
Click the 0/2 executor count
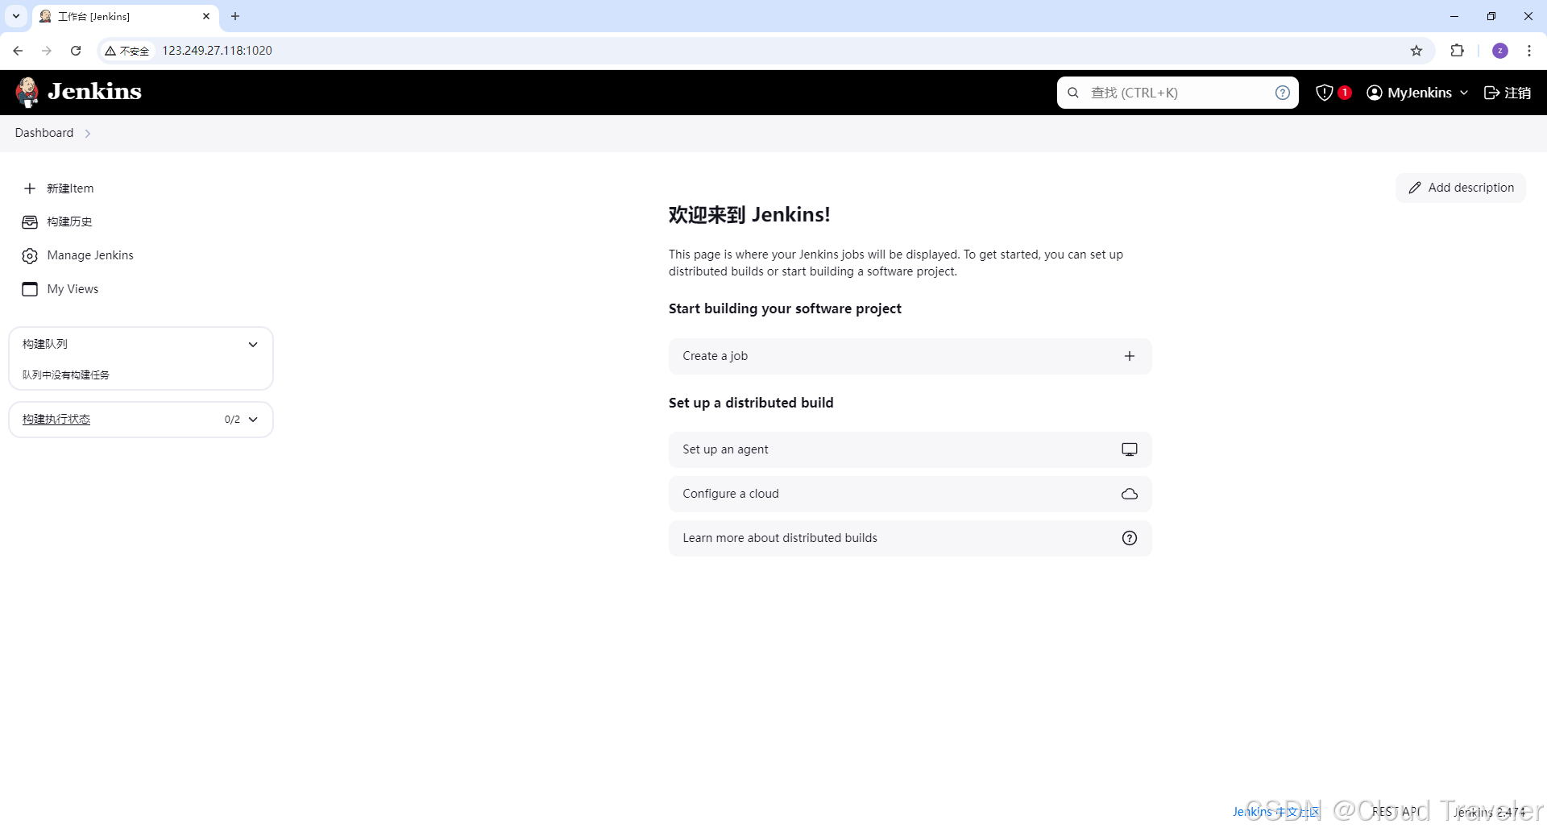tap(232, 420)
